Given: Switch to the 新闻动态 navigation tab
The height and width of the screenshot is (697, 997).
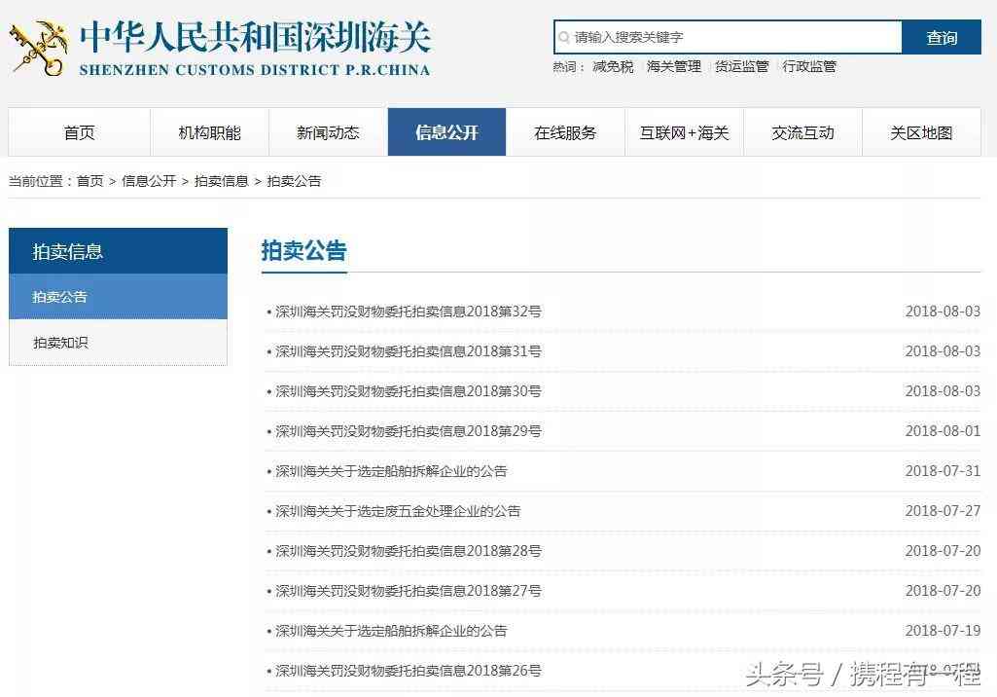Looking at the screenshot, I should [x=328, y=132].
